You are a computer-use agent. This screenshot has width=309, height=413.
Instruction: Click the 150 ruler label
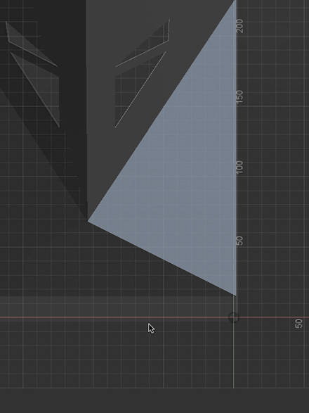tap(240, 96)
